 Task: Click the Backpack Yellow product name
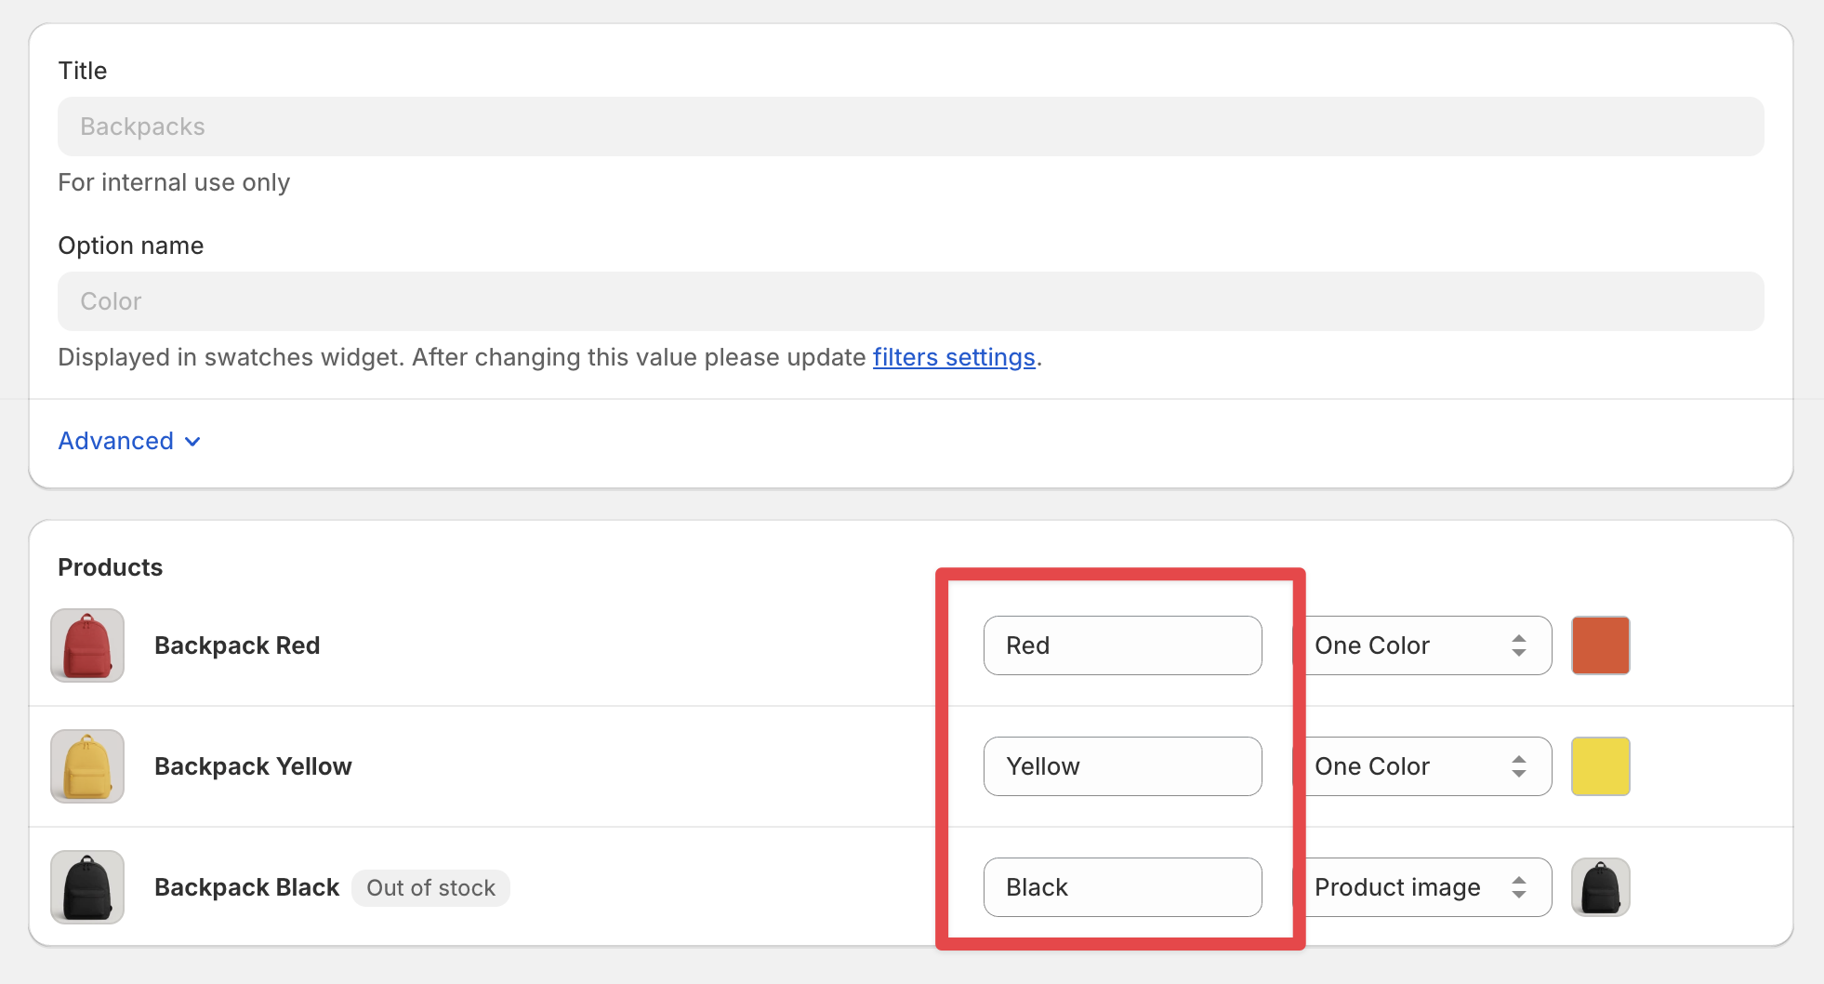(253, 766)
